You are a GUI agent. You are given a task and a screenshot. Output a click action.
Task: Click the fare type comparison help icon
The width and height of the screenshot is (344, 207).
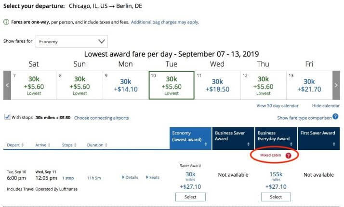point(335,117)
